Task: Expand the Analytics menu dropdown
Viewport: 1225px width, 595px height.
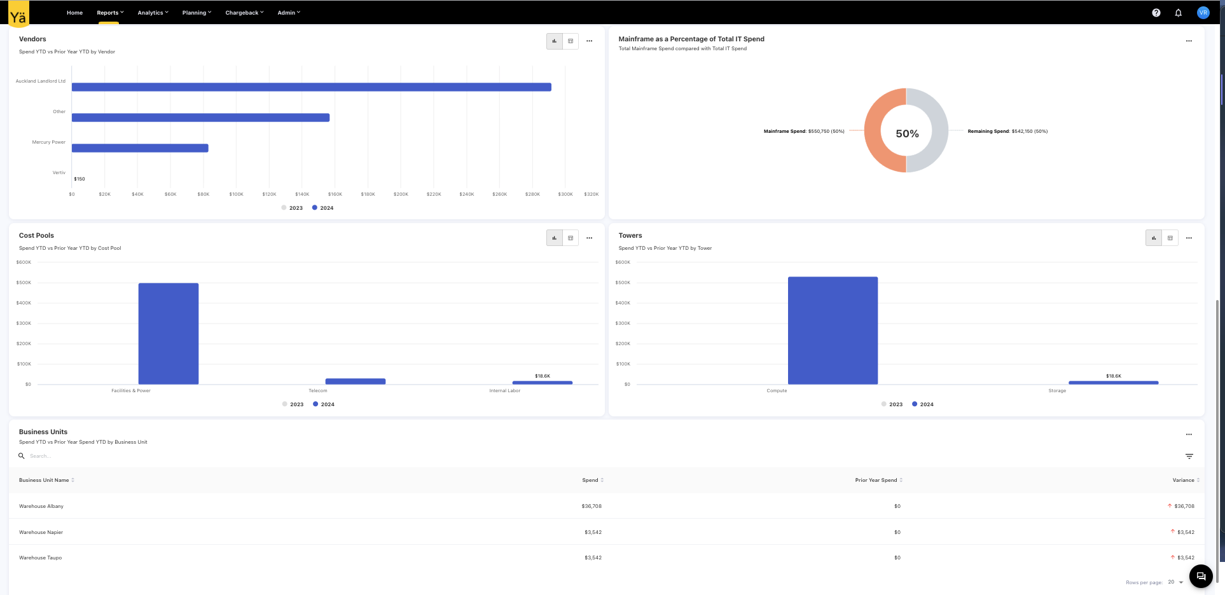Action: click(x=153, y=13)
